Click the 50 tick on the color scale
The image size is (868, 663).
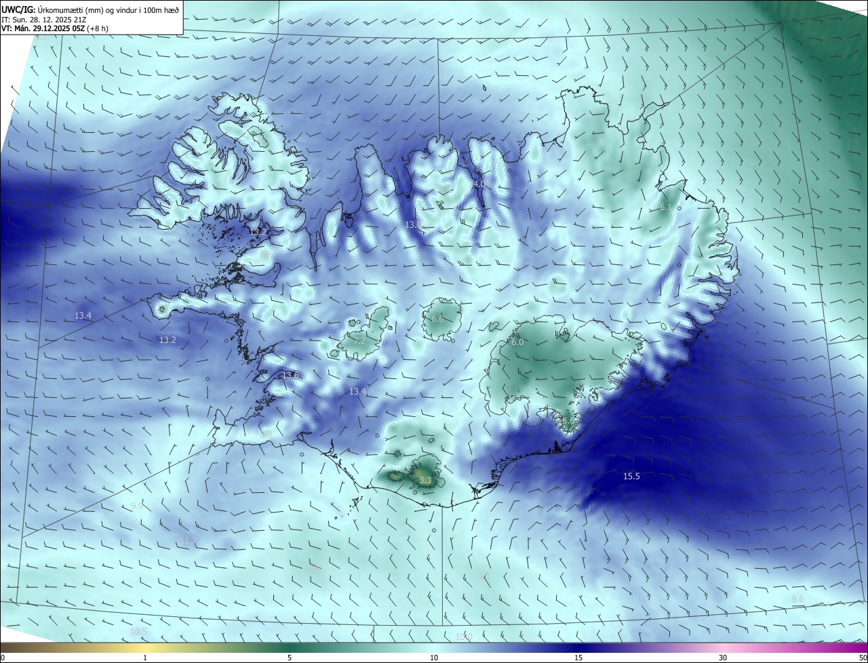[x=862, y=658]
